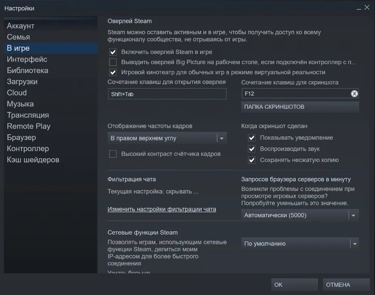Image resolution: width=375 pixels, height=295 pixels.
Task: Open the Cloud section
Action: pyautogui.click(x=50, y=93)
